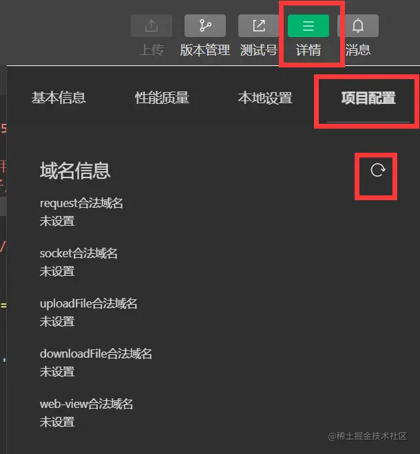Click the socket合法域名 entry
This screenshot has width=420, height=454.
click(x=78, y=253)
